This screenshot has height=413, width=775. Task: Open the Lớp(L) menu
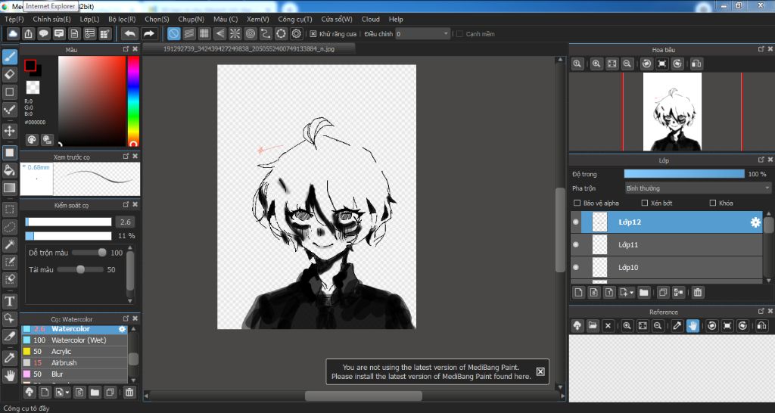coord(89,19)
